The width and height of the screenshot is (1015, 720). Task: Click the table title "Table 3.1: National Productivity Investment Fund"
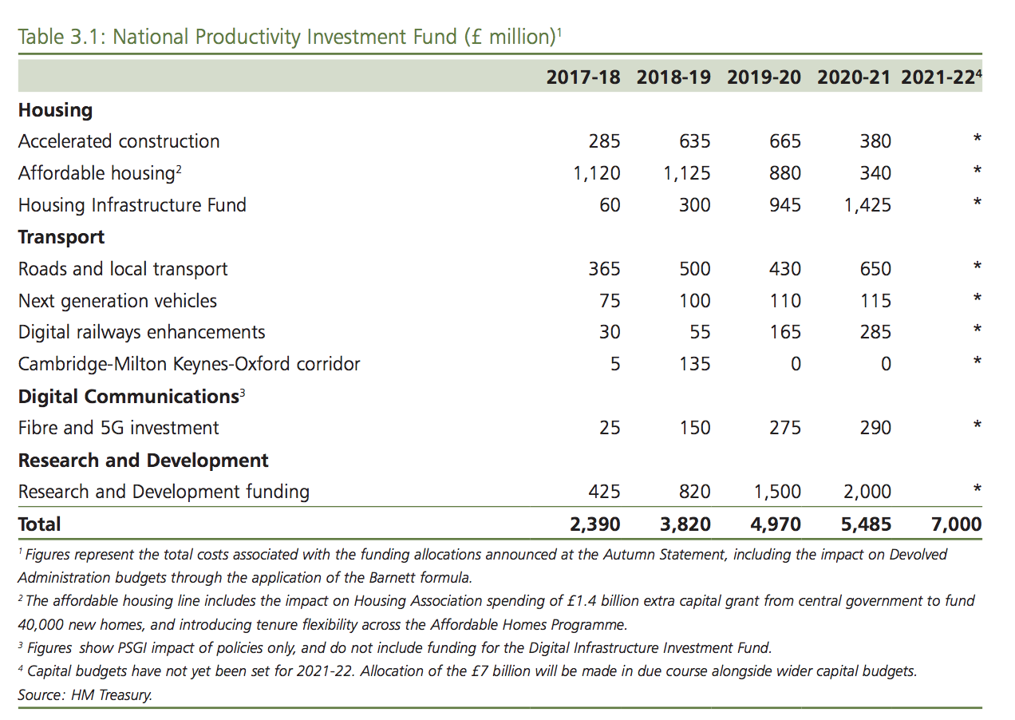[287, 37]
